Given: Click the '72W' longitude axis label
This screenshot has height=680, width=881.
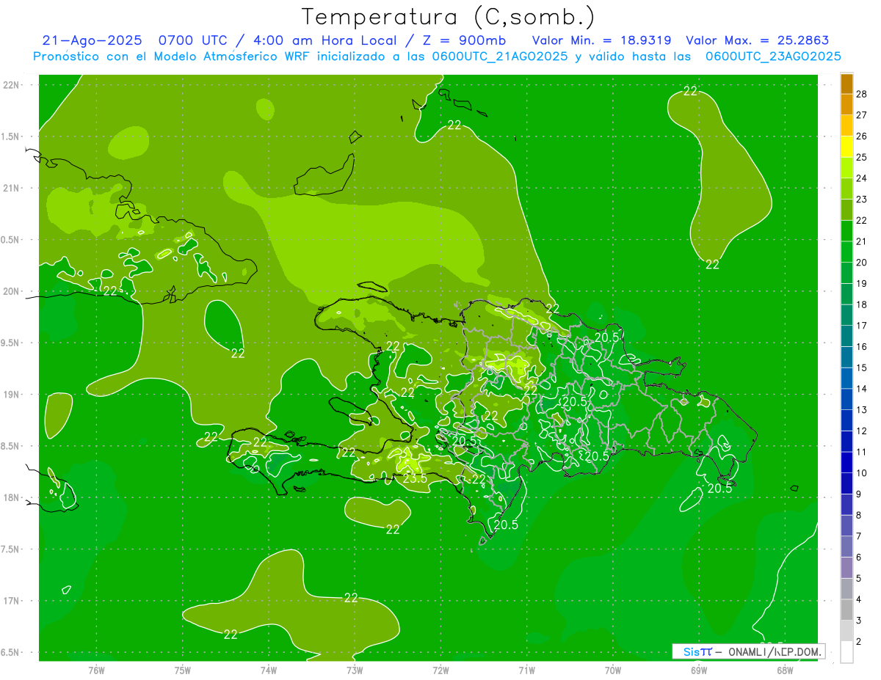Looking at the screenshot, I should 440,670.
